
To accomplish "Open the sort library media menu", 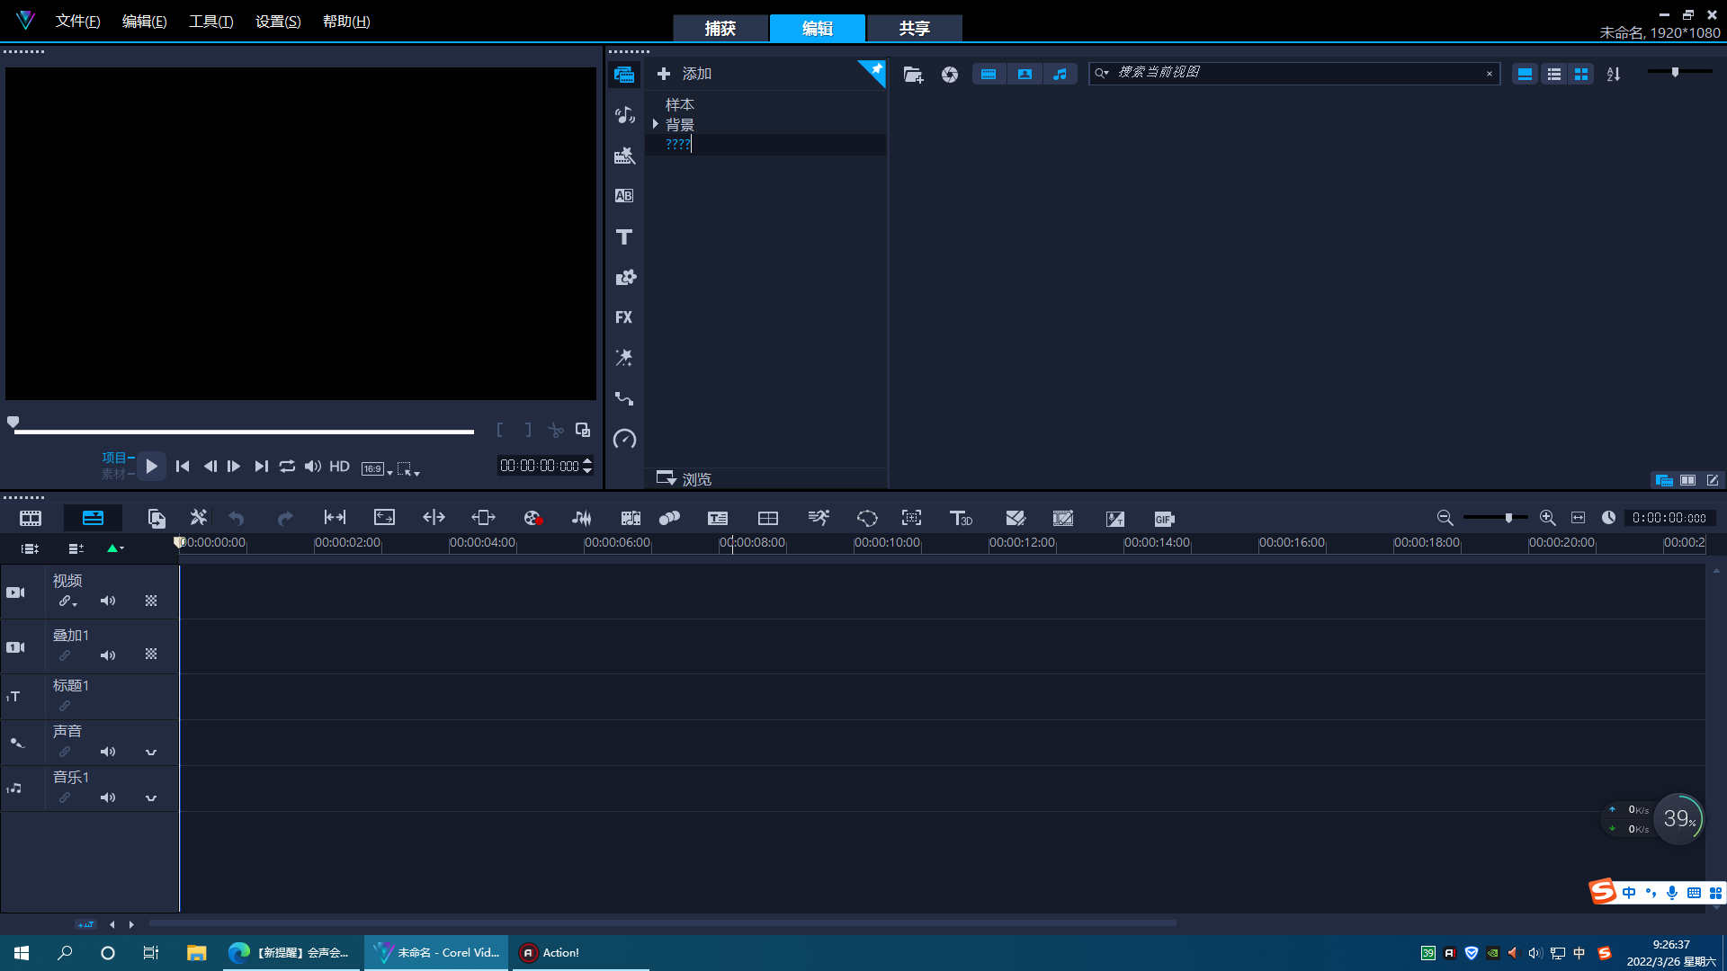I will (1614, 75).
